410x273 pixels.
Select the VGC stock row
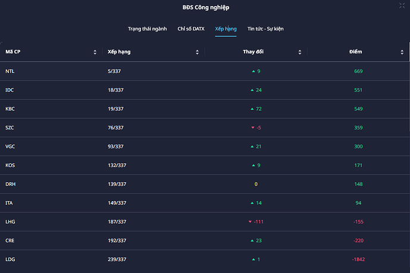click(x=205, y=147)
